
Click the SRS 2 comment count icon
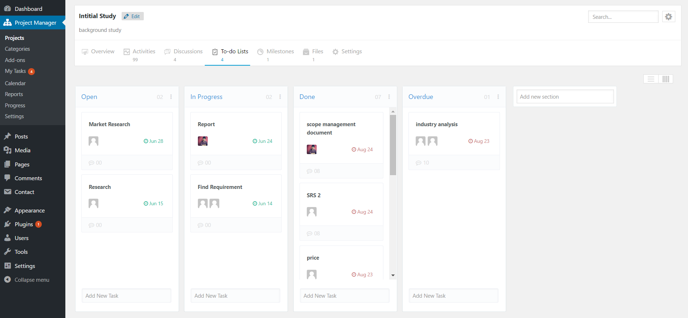click(309, 234)
